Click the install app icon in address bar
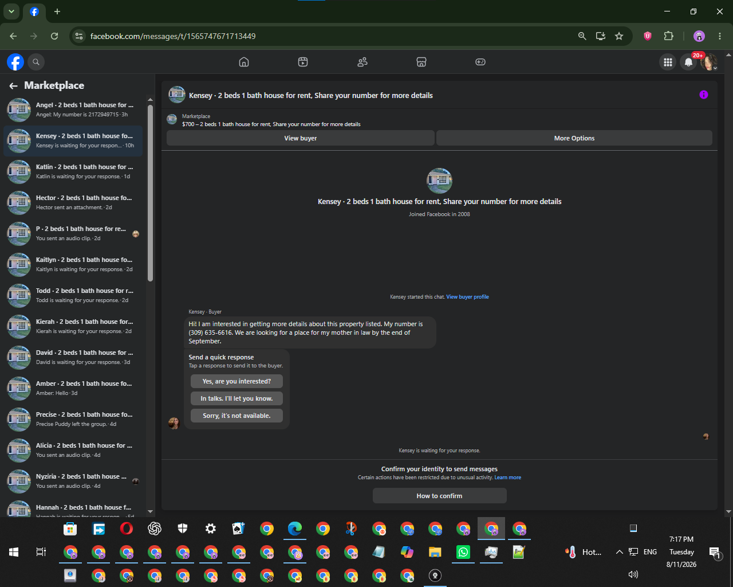The height and width of the screenshot is (587, 733). pos(600,36)
